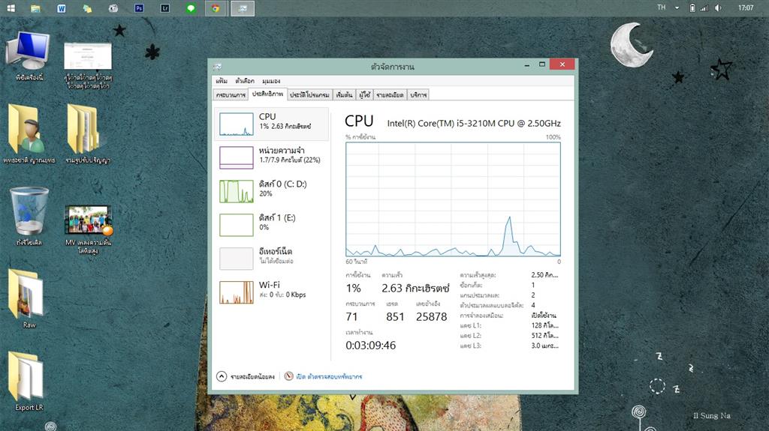Close the Task Manager window

[562, 64]
